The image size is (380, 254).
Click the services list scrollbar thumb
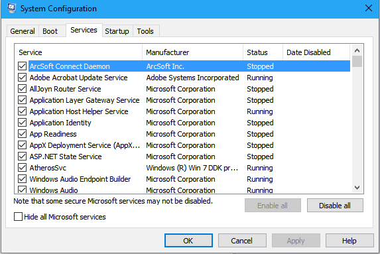pos(357,61)
